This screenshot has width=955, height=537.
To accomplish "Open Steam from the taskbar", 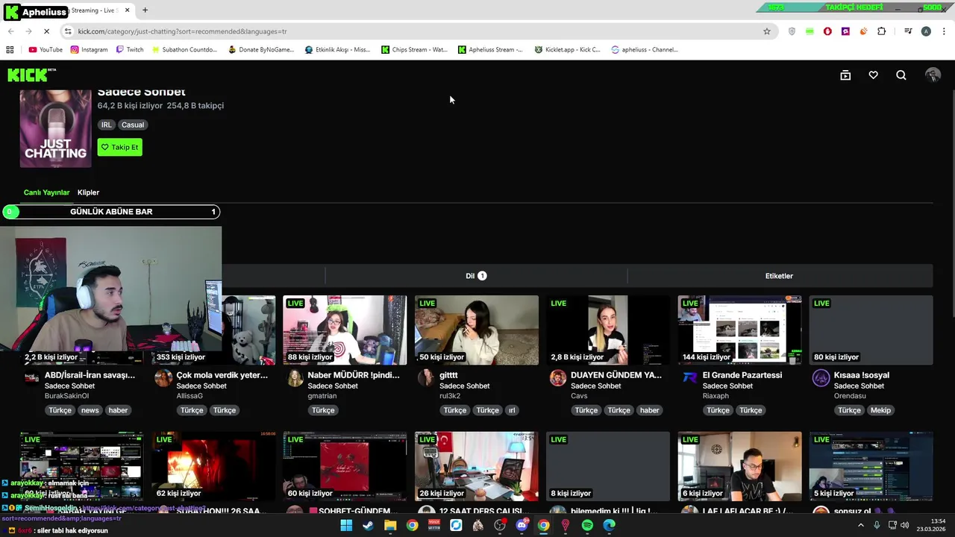I will [x=368, y=525].
